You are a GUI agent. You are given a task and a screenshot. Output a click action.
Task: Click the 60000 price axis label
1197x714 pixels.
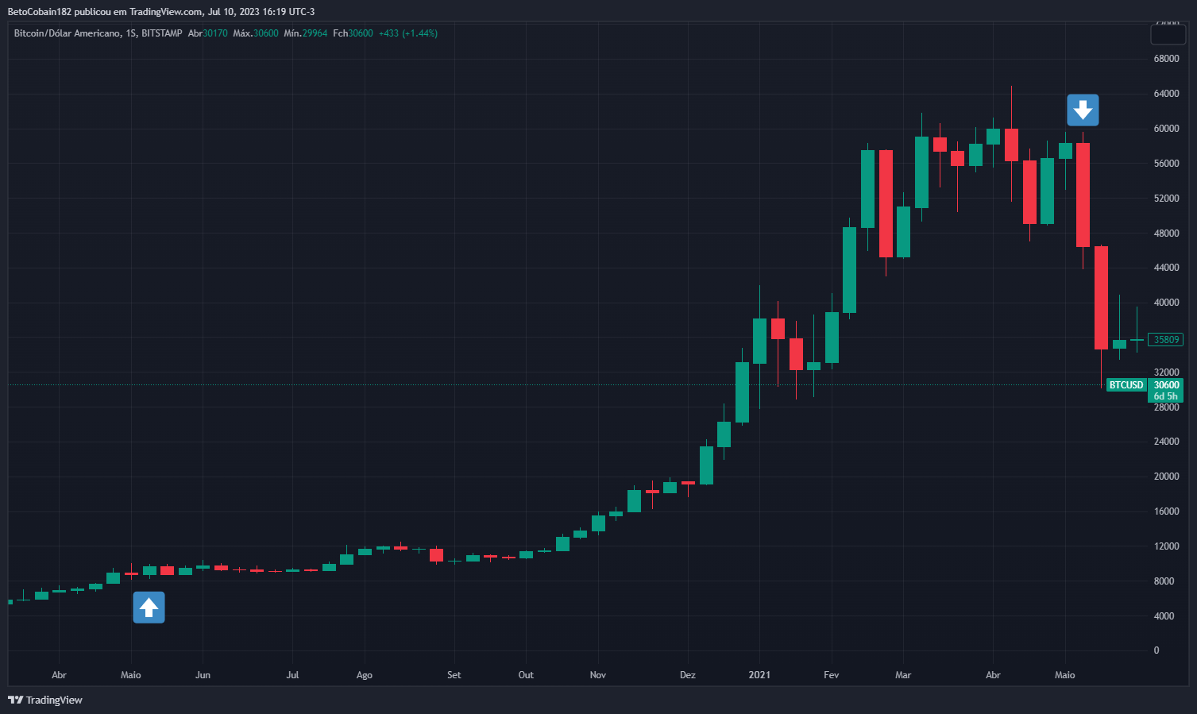point(1166,129)
